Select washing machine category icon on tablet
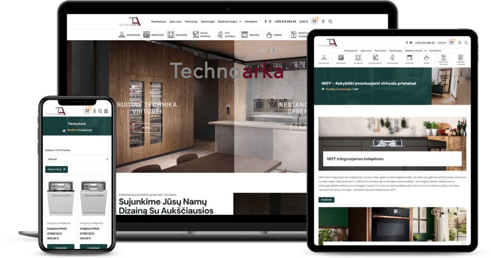This screenshot has width=491, height=258. click(461, 58)
